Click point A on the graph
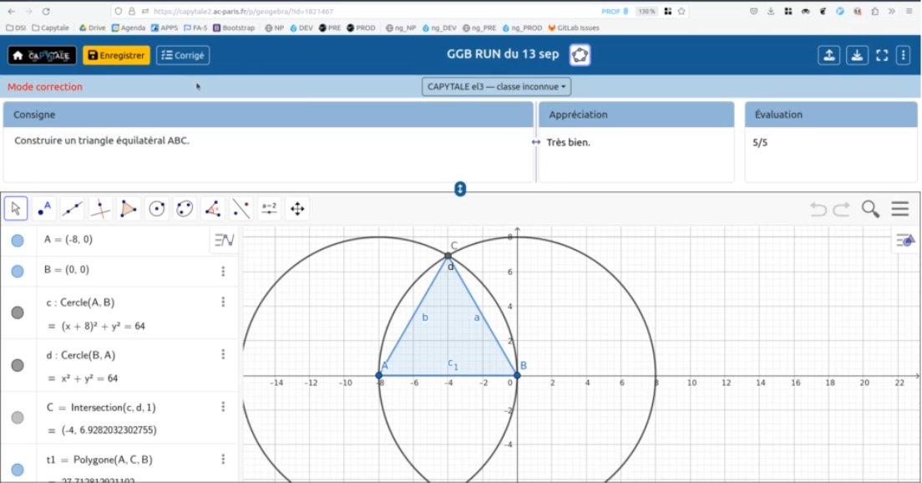This screenshot has height=483, width=922. [378, 375]
